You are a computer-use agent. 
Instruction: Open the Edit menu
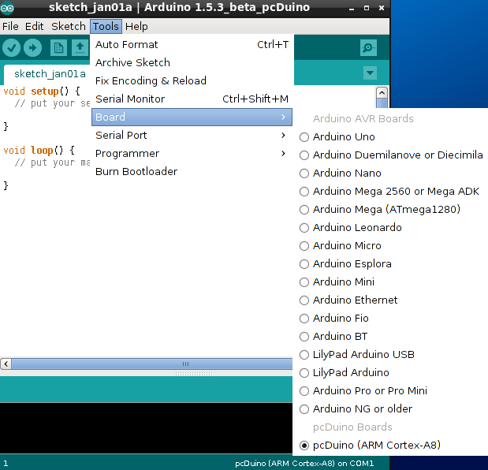click(34, 27)
